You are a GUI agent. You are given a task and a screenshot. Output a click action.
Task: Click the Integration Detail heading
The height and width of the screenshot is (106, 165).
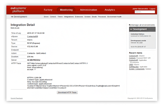coord(23,25)
